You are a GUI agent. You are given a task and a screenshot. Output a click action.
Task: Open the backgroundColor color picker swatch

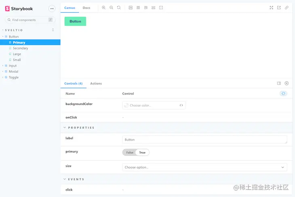click(x=126, y=105)
